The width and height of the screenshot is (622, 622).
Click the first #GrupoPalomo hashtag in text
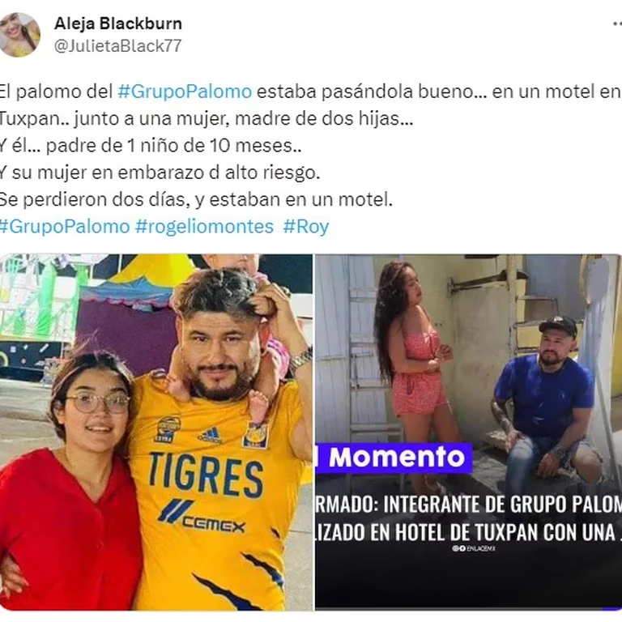[x=185, y=92]
